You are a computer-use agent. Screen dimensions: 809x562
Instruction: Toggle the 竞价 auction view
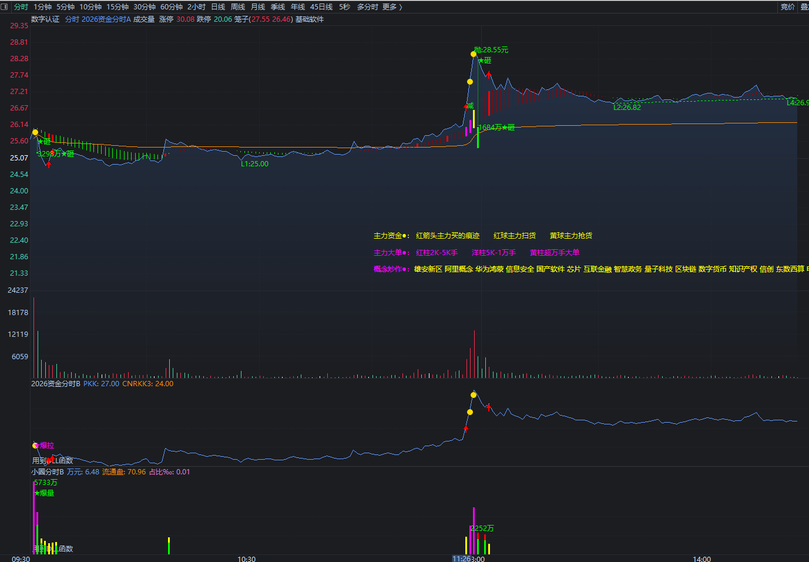click(787, 7)
